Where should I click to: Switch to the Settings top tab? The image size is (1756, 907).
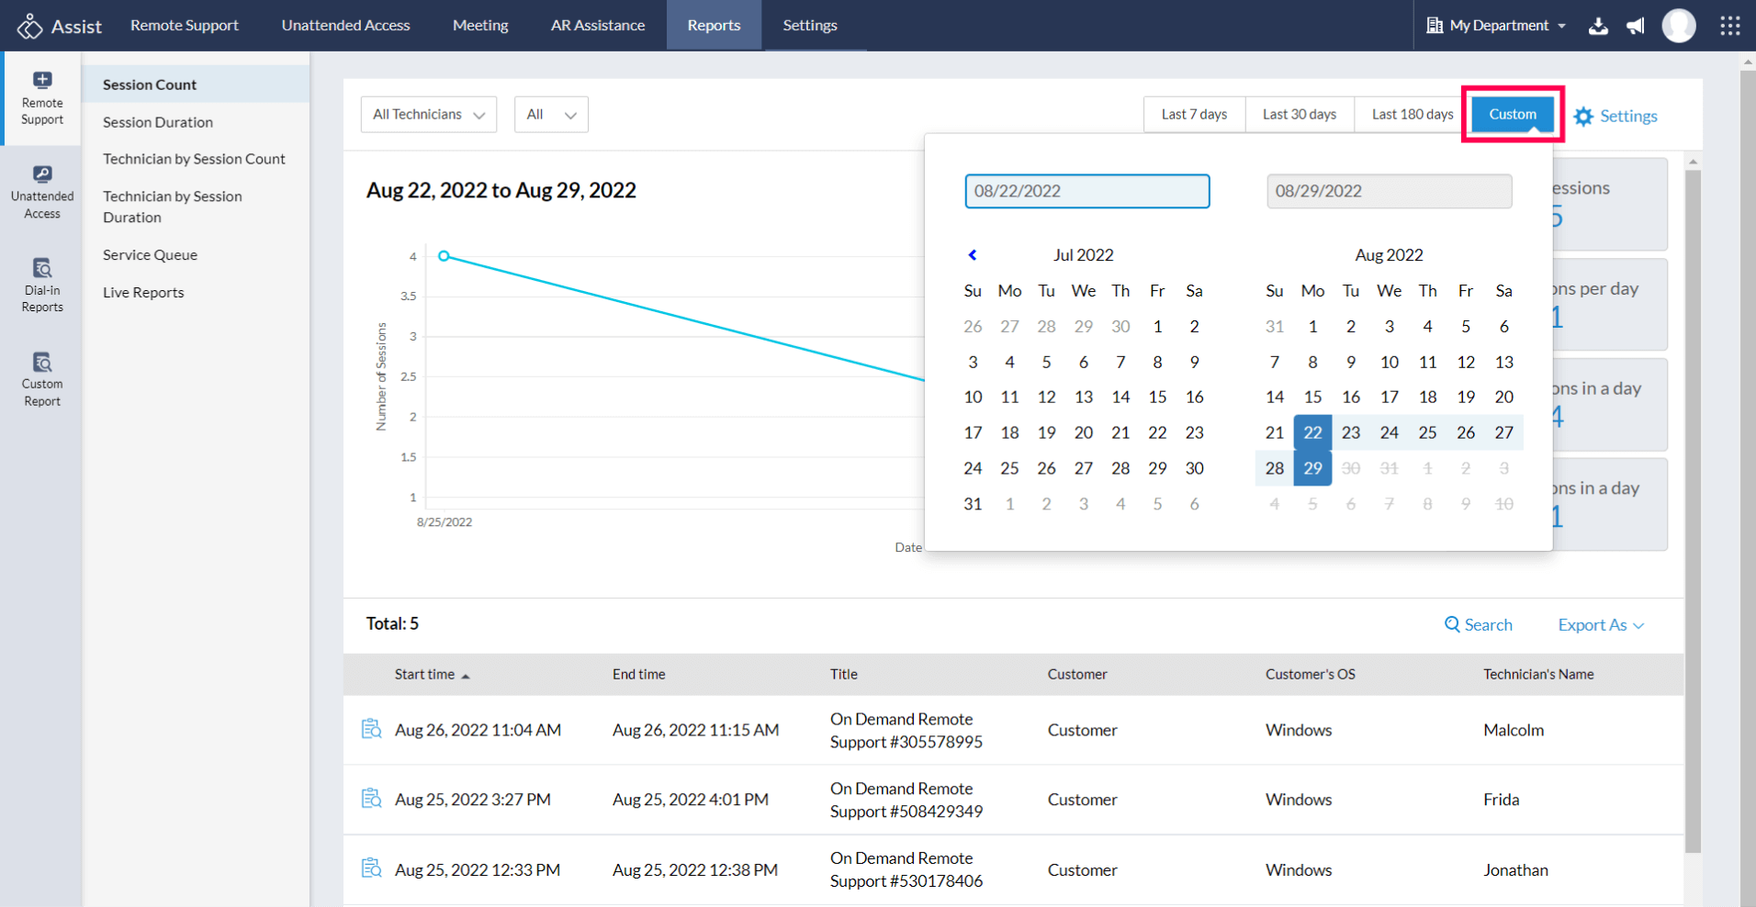point(809,26)
